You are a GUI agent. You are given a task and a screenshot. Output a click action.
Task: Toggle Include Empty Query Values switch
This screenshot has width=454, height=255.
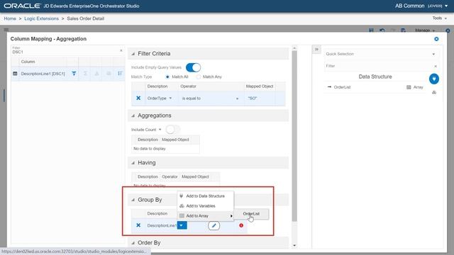click(193, 67)
